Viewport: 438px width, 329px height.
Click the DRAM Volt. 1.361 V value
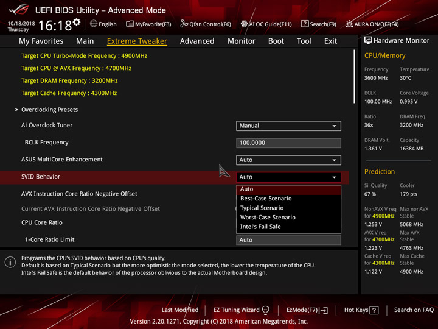click(x=373, y=149)
